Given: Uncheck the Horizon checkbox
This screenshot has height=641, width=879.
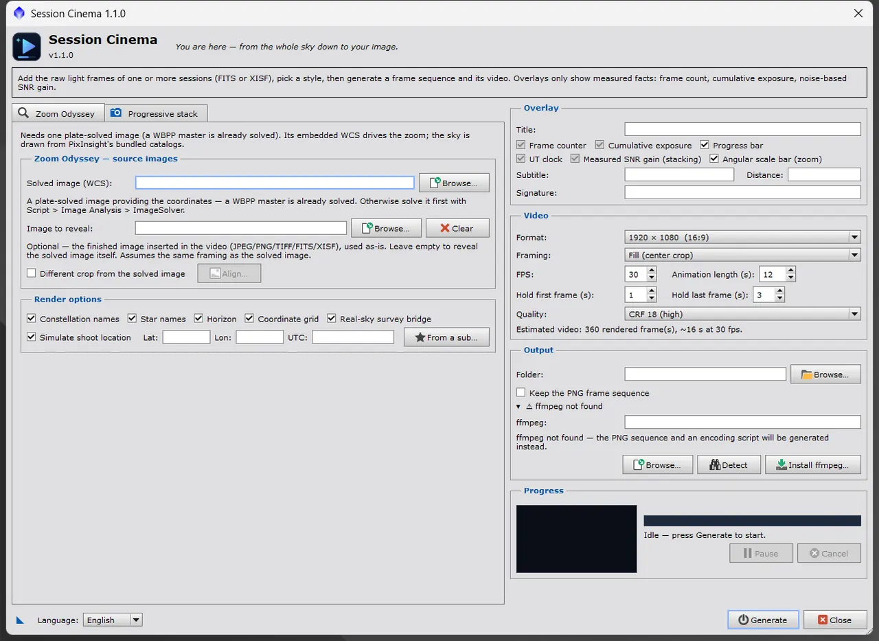Looking at the screenshot, I should click(x=198, y=319).
